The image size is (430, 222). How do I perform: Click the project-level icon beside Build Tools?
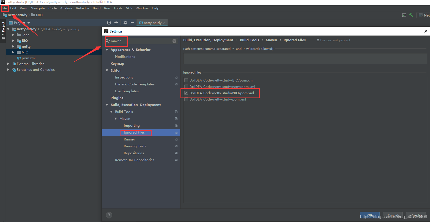click(x=176, y=112)
